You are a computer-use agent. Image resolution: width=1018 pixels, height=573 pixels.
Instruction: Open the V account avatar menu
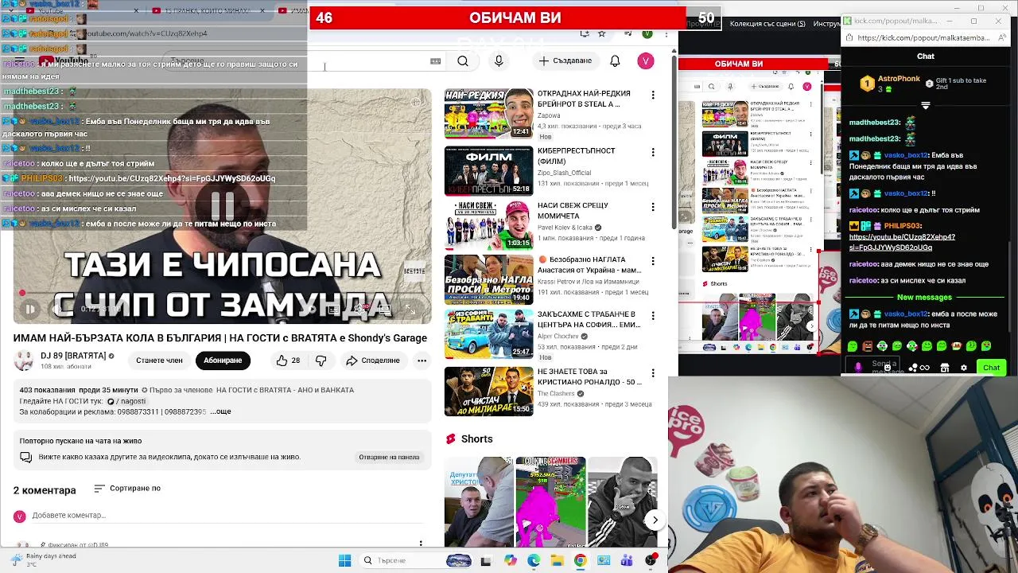click(646, 61)
